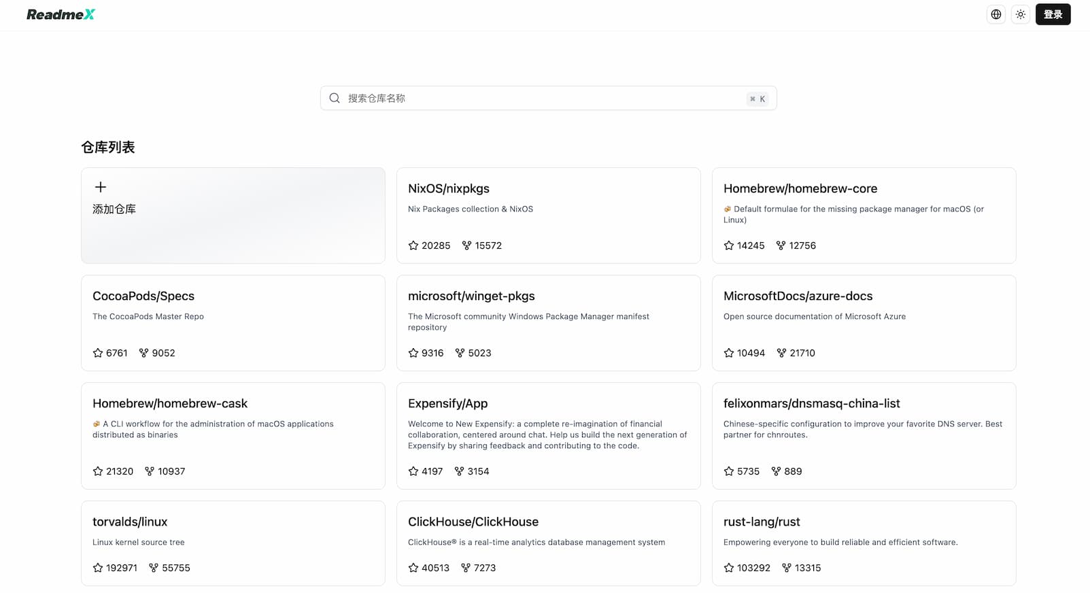Click the 添加仓库 label
Screen dimensions: 1090x593
pyautogui.click(x=114, y=209)
